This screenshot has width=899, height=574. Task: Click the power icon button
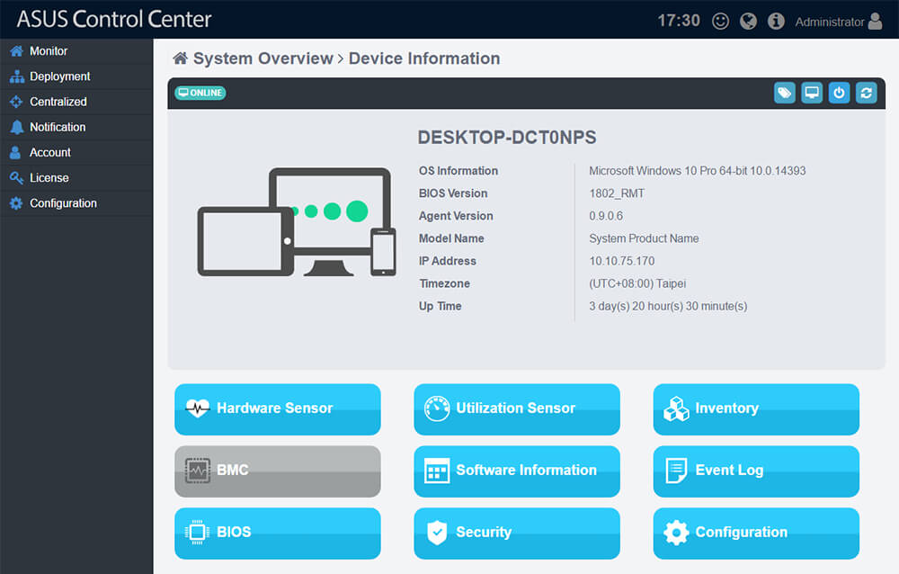pos(839,93)
